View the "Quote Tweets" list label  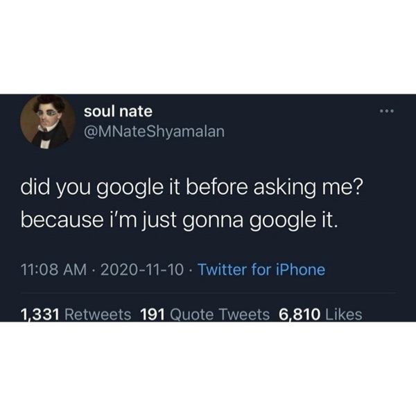point(220,314)
